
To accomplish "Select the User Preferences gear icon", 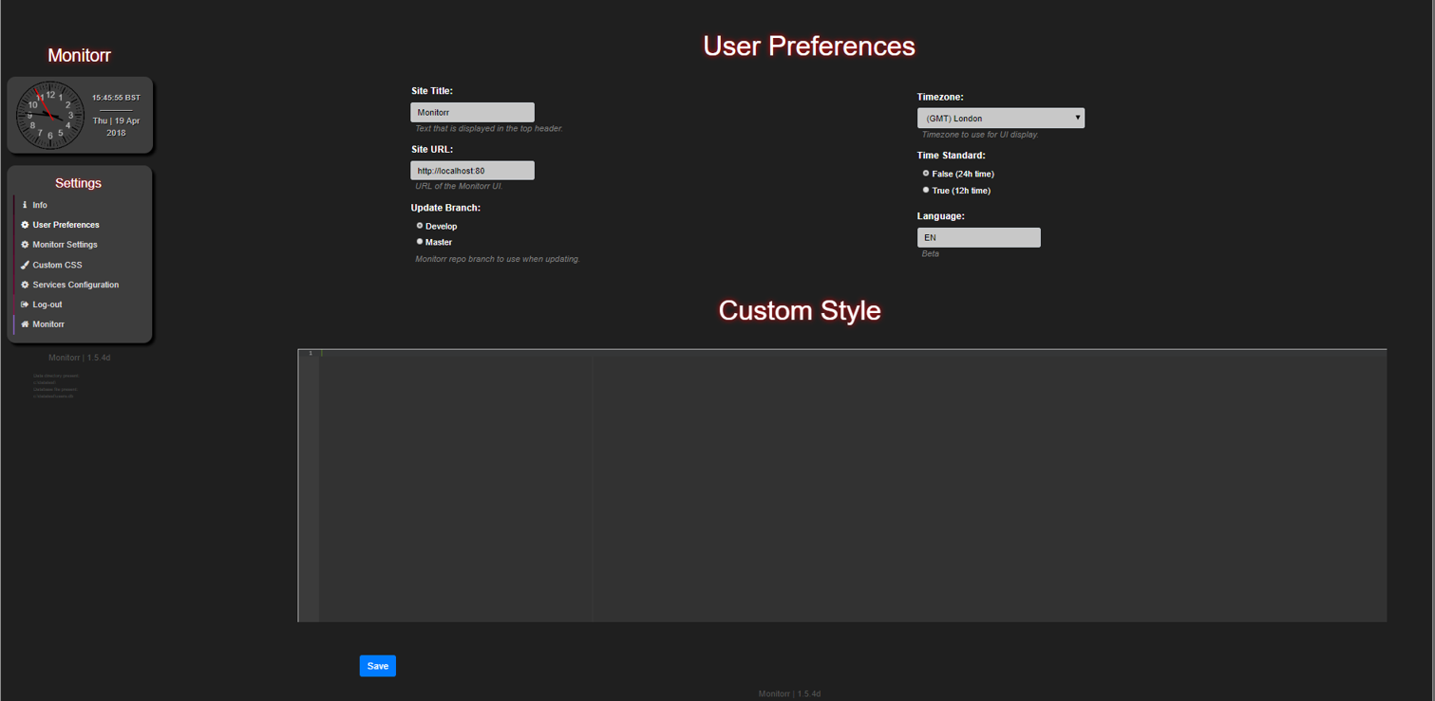I will click(24, 225).
